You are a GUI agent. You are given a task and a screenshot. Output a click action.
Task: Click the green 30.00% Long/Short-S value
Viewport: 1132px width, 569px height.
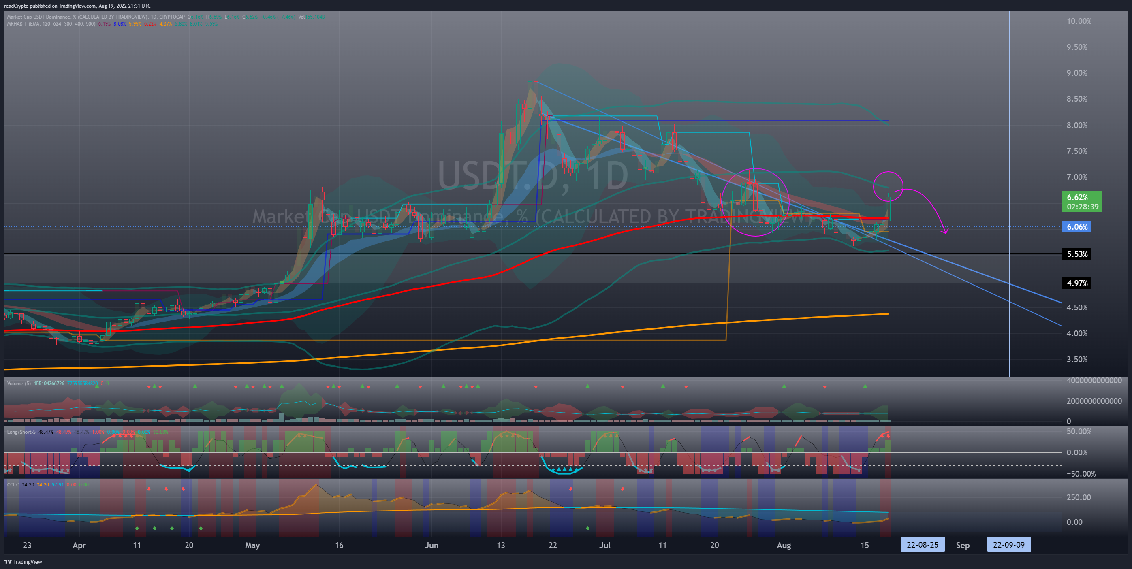click(160, 433)
